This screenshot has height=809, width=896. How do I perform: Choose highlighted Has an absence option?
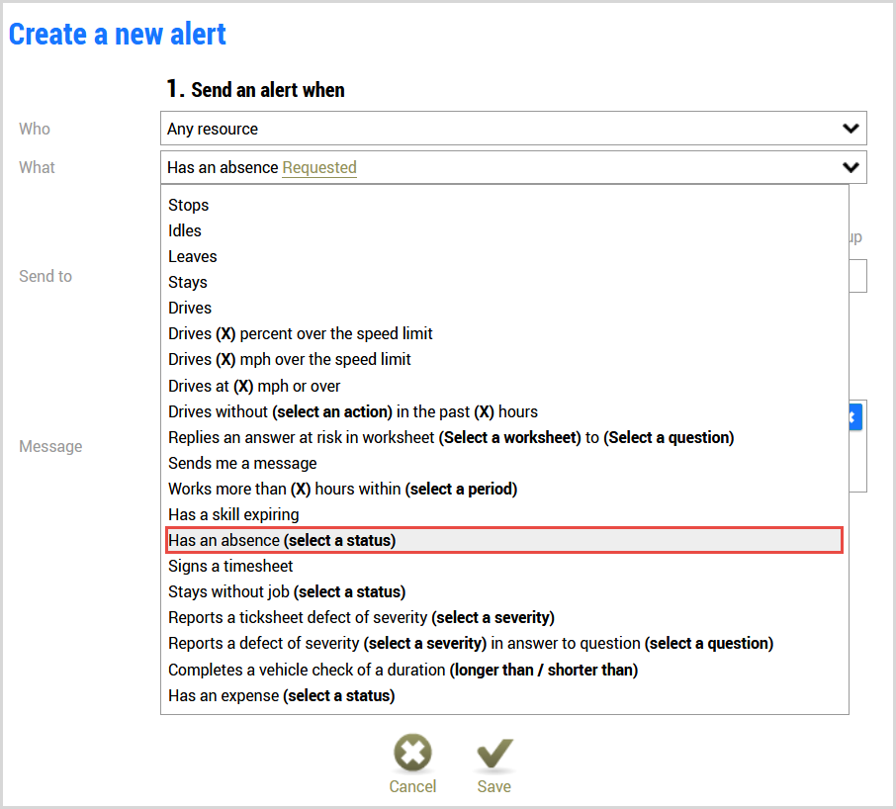[x=504, y=540]
